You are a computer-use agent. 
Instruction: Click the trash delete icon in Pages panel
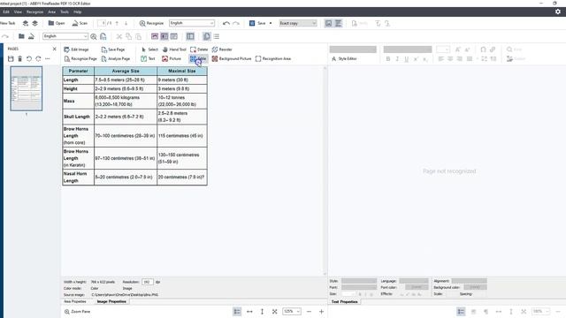[19, 58]
